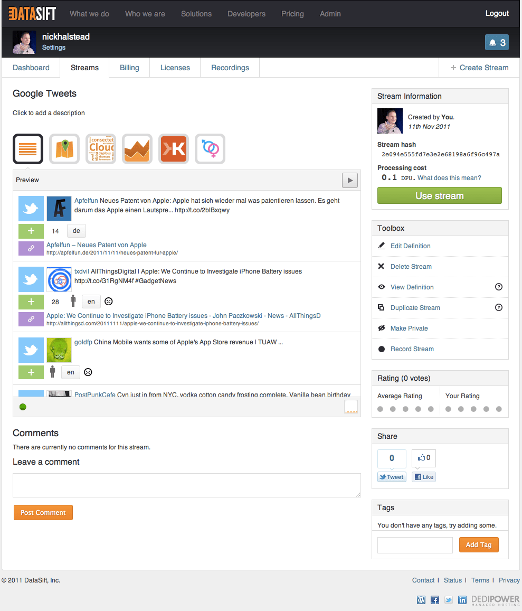Switch to the Recordings tab

coord(230,68)
